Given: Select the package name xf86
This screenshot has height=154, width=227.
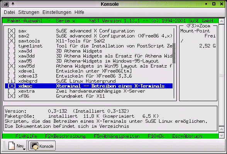Looking at the screenshot, I should pos(24,96).
